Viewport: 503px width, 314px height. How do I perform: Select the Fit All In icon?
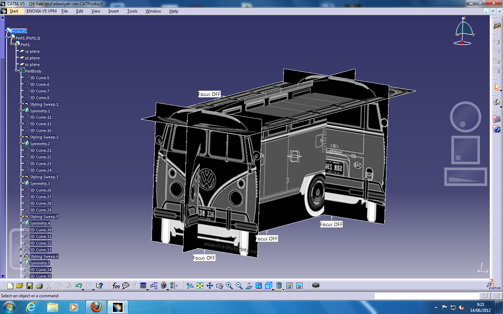[x=199, y=286]
